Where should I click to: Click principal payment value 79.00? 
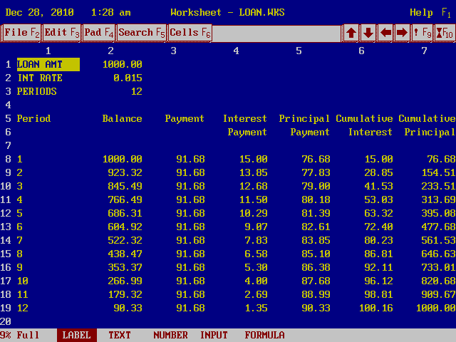[316, 186]
